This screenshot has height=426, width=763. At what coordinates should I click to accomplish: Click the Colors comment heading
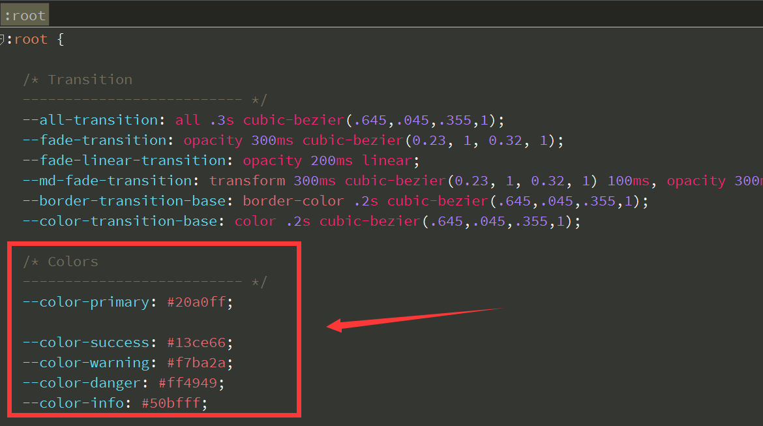[72, 262]
